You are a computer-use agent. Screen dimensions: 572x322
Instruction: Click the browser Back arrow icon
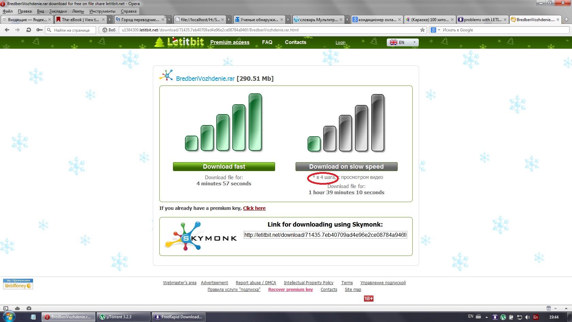pos(7,30)
